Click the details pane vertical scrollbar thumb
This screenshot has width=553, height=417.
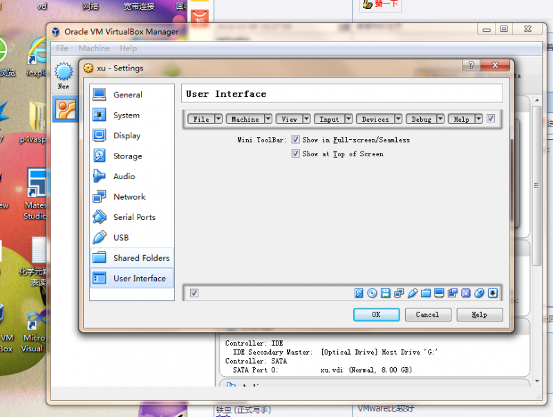[x=537, y=185]
